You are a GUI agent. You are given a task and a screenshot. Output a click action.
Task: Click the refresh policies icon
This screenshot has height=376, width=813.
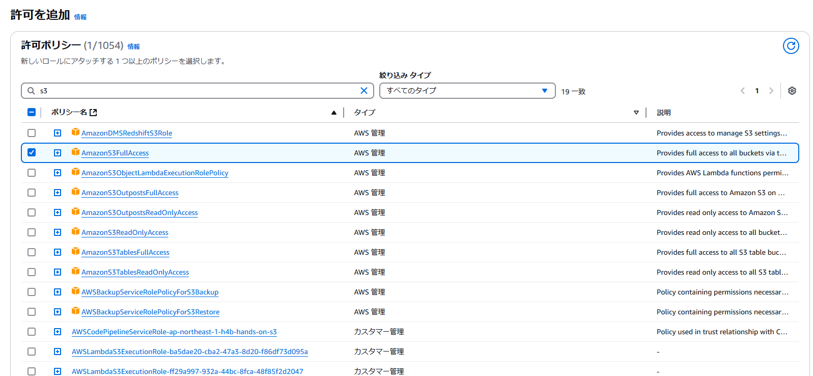(x=791, y=46)
